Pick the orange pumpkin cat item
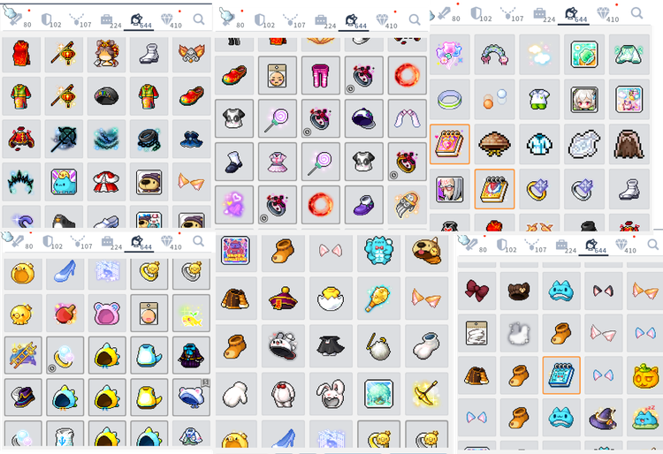663x454 pixels. [x=644, y=375]
